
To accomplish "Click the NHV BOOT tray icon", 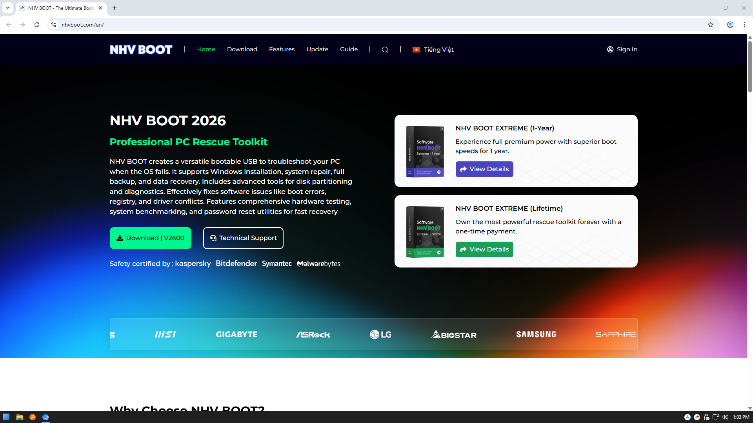I will coord(697,417).
